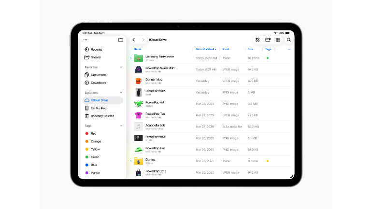This screenshot has height=209, width=372.
Task: Open column options three-dots in header
Action: tap(289, 49)
